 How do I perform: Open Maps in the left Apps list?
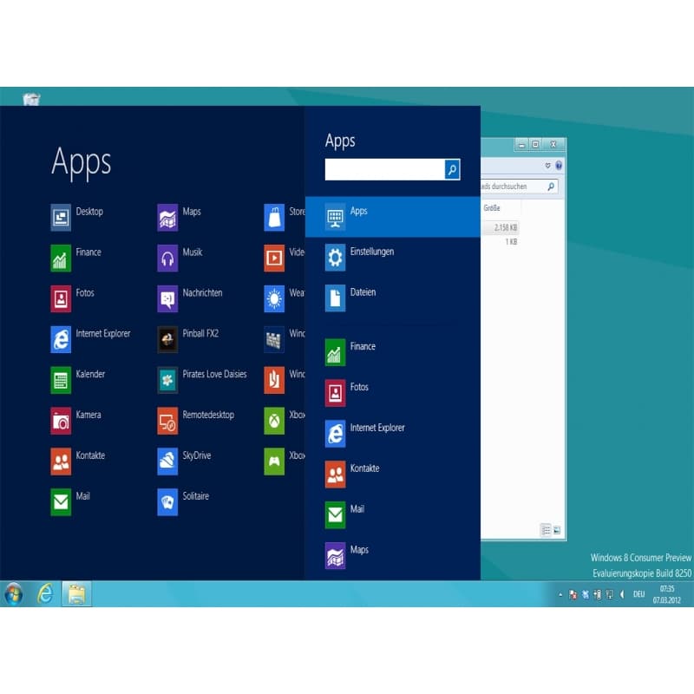pyautogui.click(x=180, y=217)
